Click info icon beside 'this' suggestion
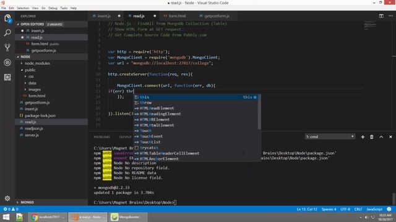 255,97
